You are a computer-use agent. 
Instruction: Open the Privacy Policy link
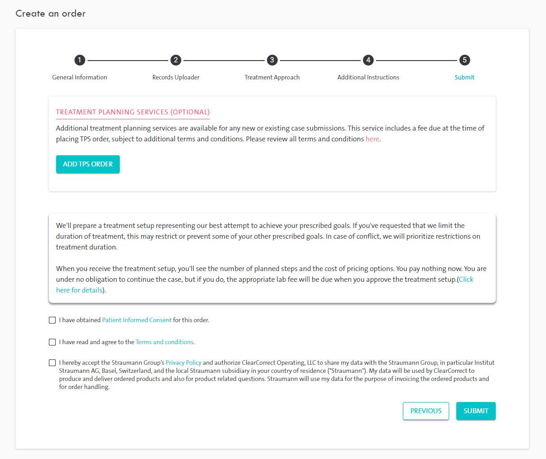click(x=183, y=363)
